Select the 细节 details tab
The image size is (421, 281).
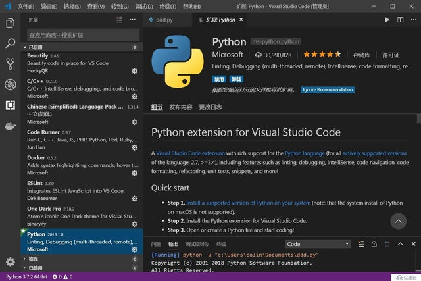[157, 107]
